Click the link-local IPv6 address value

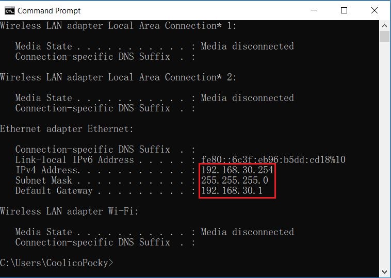273,159
